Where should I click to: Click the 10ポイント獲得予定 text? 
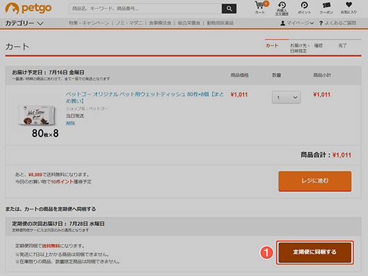71,182
